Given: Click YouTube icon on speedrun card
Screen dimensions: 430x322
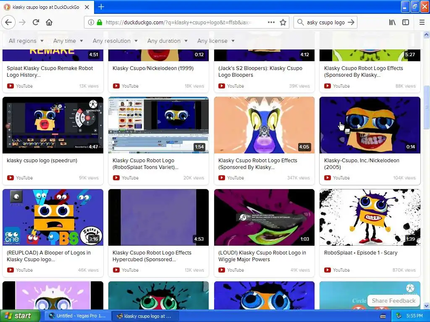Looking at the screenshot, I should click(10, 178).
